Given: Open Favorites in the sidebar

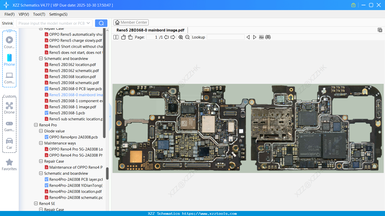Looking at the screenshot, I should pyautogui.click(x=9, y=165).
